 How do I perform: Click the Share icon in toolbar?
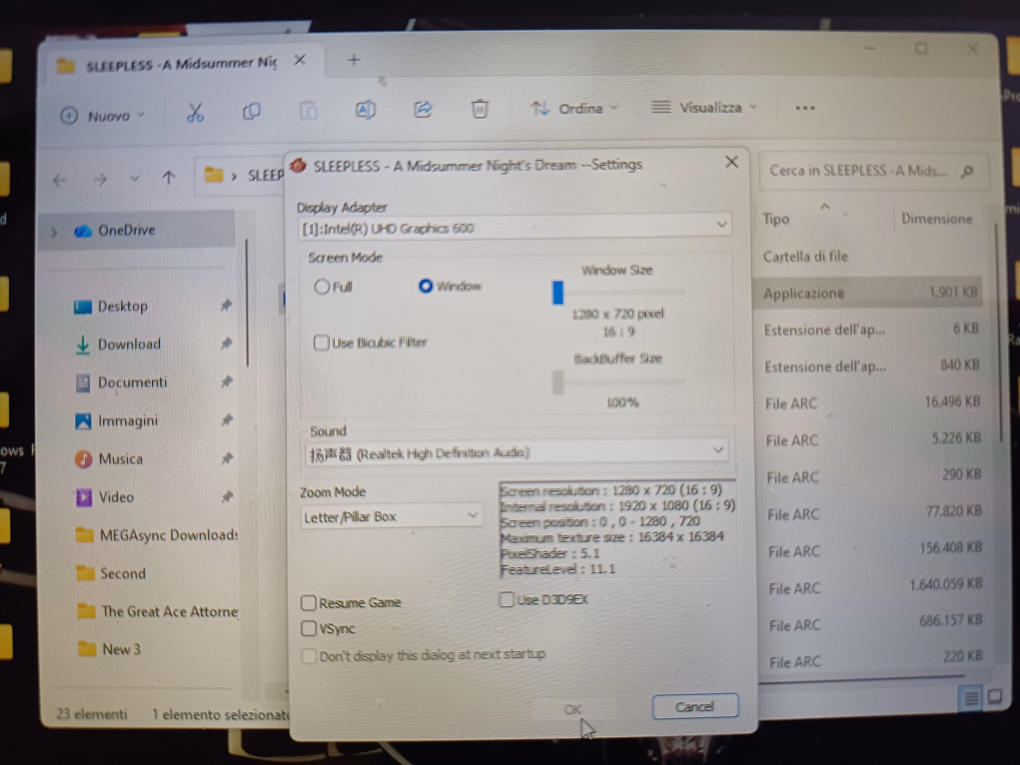click(422, 110)
